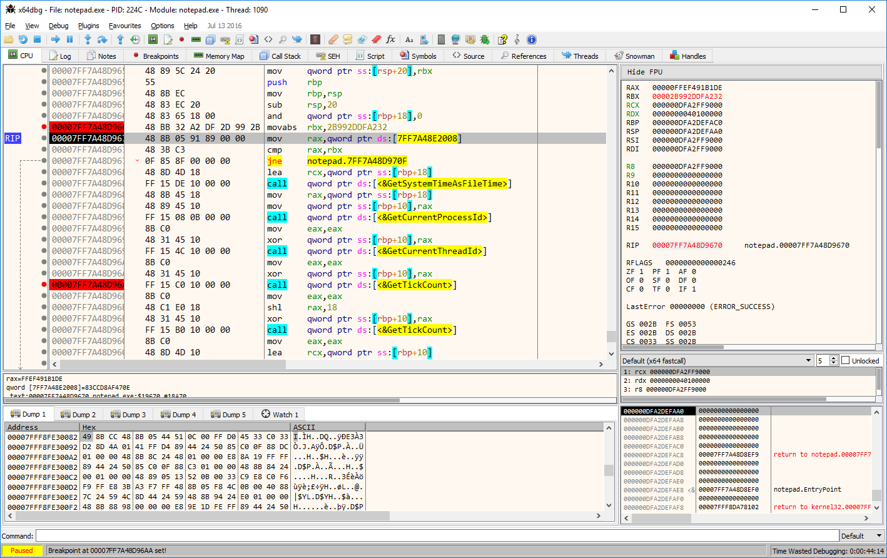Show Comments using the speech-bubble toolbar icon
This screenshot has height=558, width=887.
coord(348,39)
